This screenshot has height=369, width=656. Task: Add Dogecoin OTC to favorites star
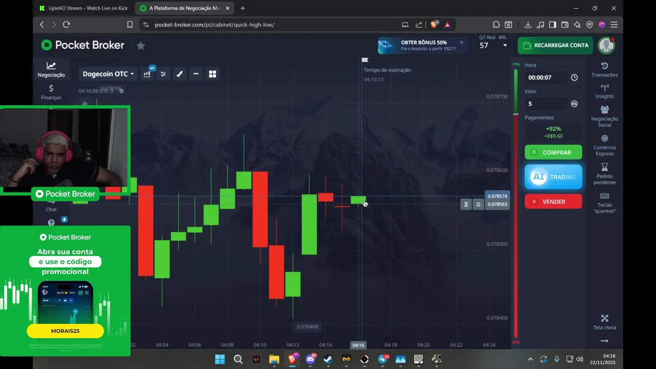(x=140, y=46)
